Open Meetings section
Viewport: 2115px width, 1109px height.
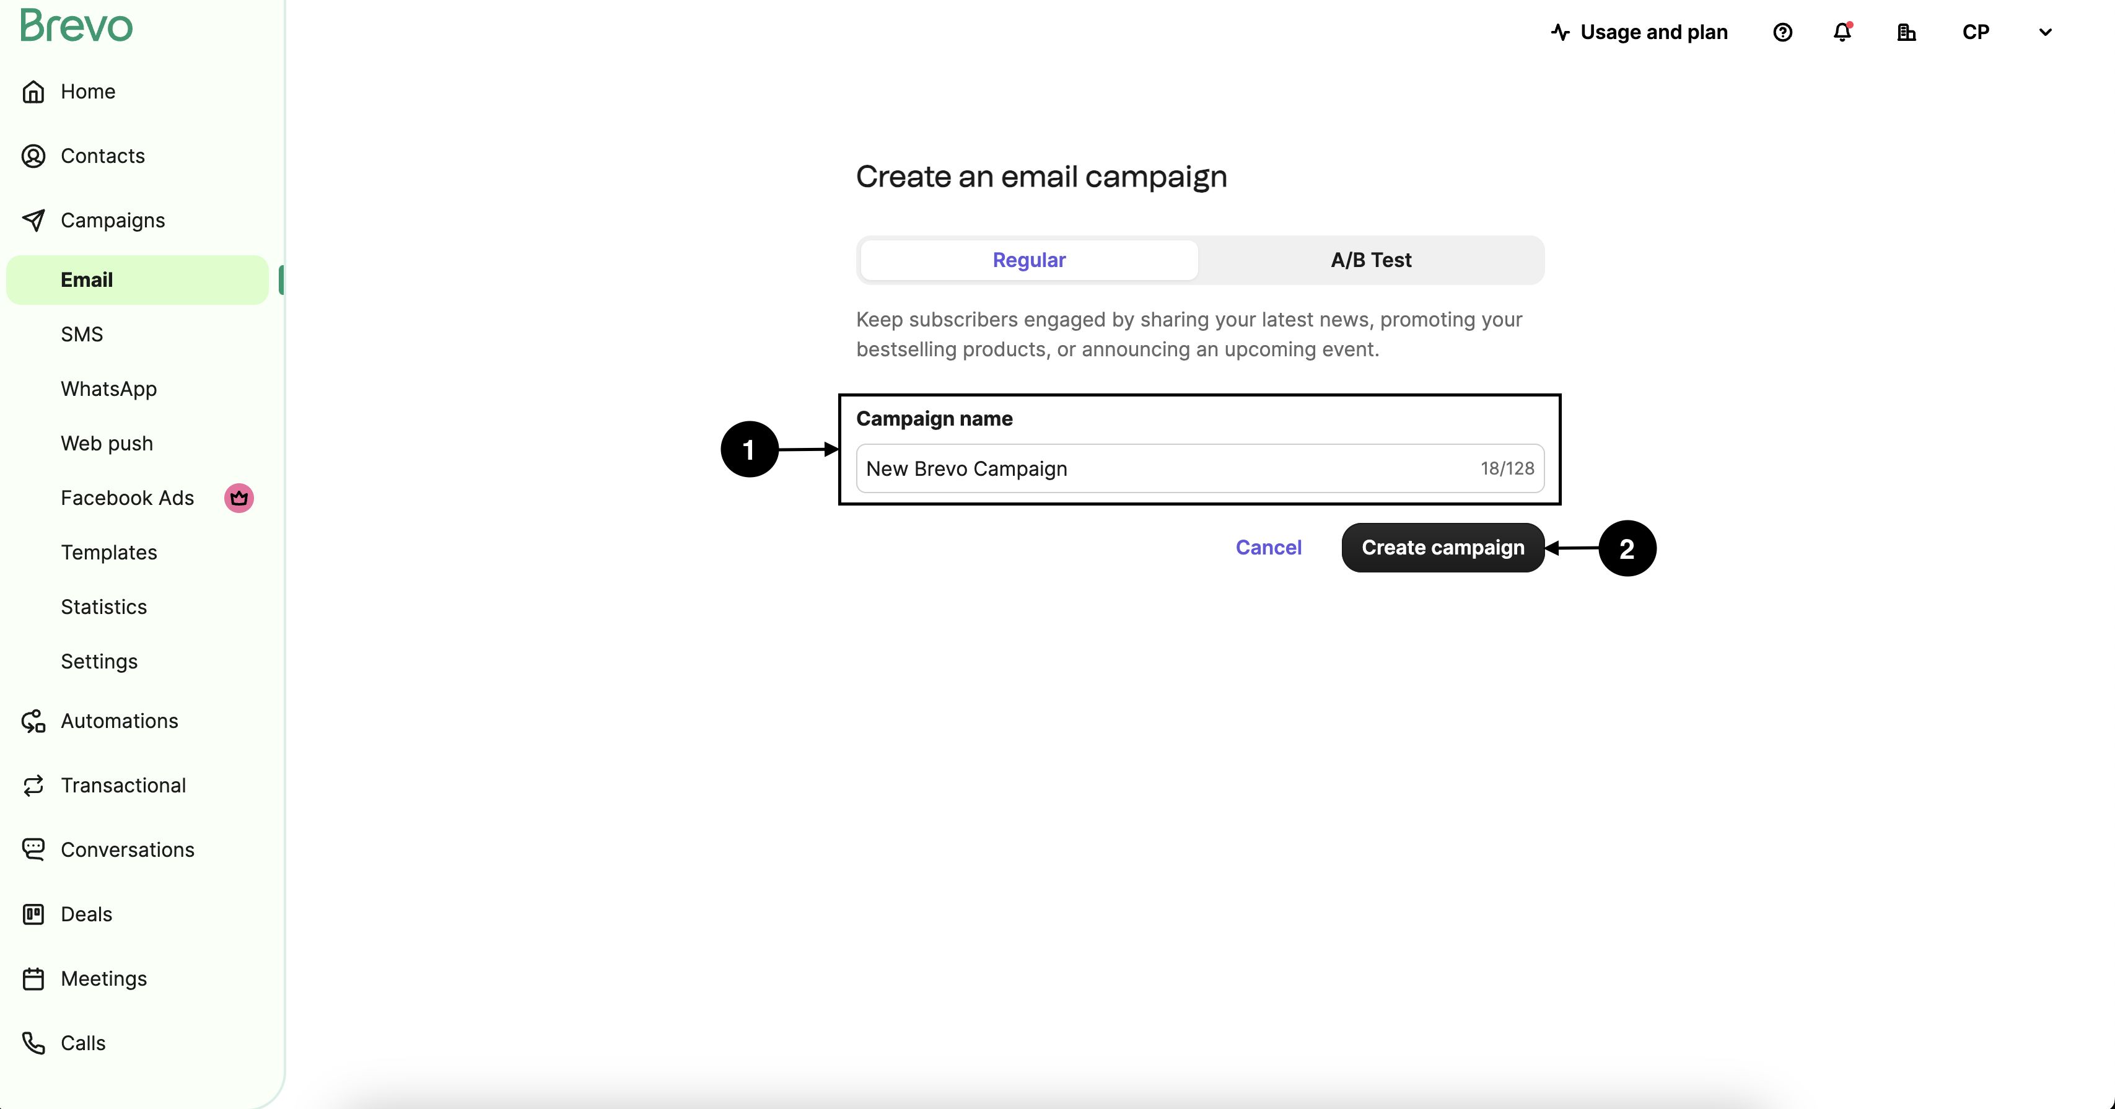pyautogui.click(x=103, y=978)
